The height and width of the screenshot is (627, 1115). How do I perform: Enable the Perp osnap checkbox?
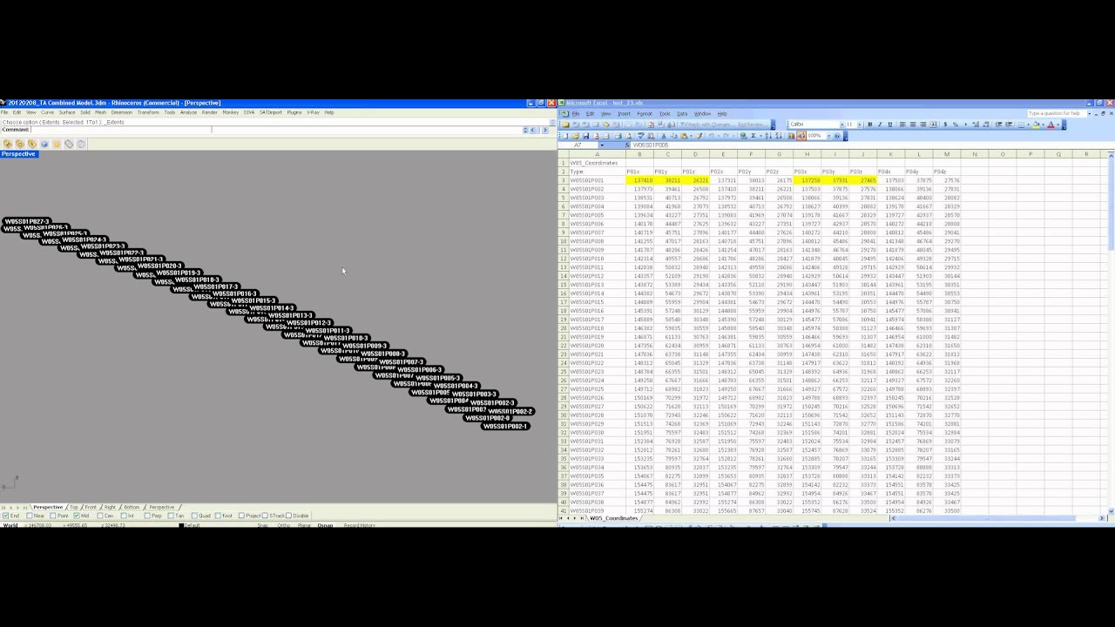[146, 516]
